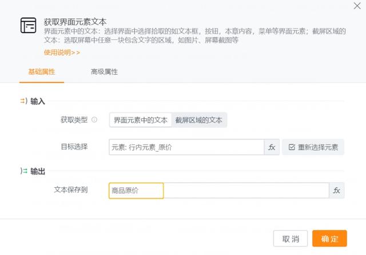This screenshot has height=255, width=366.
Task: Click the 输出 section arrow icon
Action: [24, 171]
